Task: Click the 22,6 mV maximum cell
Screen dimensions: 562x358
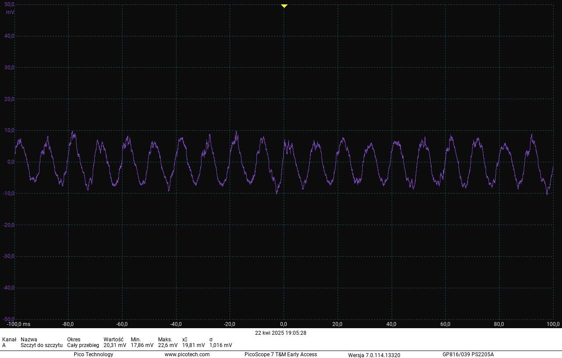Action: point(168,345)
